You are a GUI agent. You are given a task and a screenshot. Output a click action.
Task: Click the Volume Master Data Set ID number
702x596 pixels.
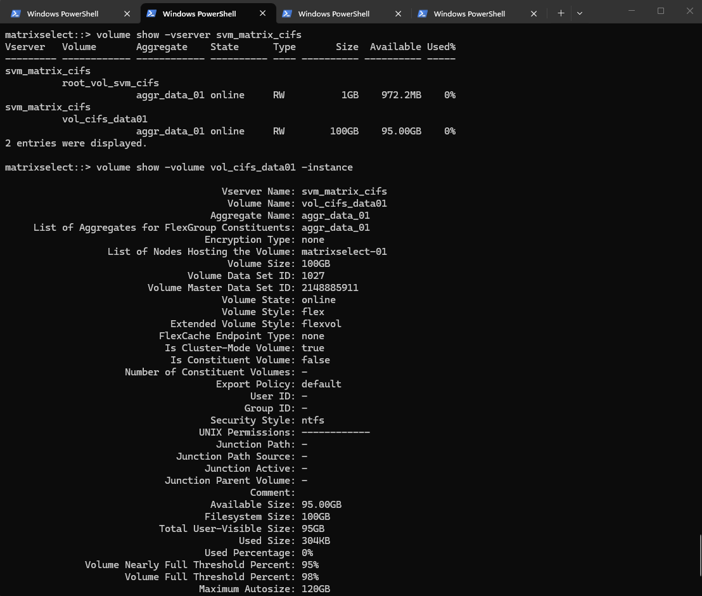tap(329, 288)
